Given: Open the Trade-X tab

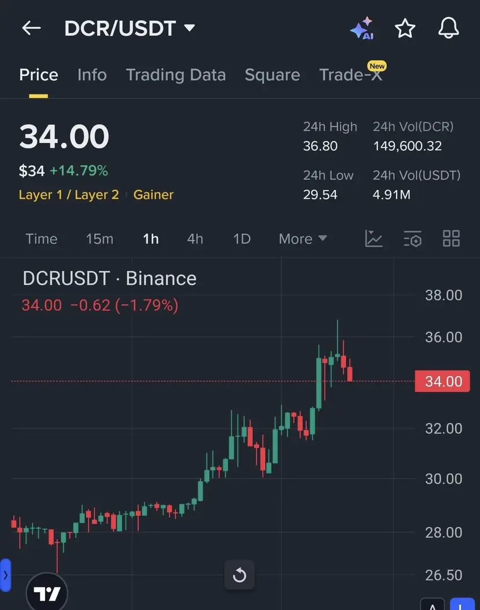Looking at the screenshot, I should [351, 75].
